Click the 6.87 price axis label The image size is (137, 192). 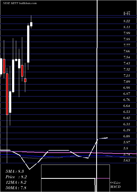(x=127, y=94)
